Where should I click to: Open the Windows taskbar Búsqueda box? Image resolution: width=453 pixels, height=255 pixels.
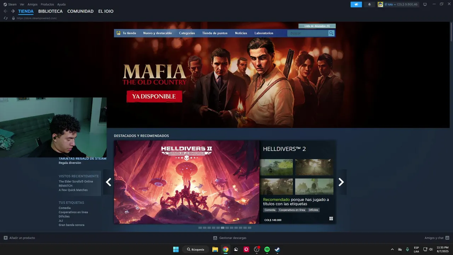196,249
